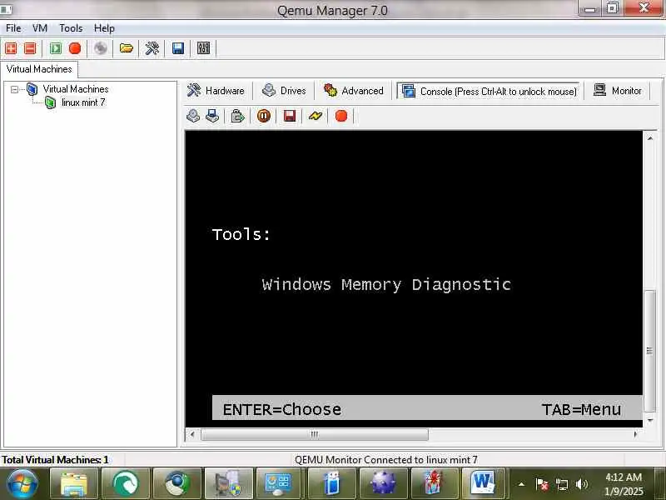Switch to the Advanced tab

click(354, 91)
